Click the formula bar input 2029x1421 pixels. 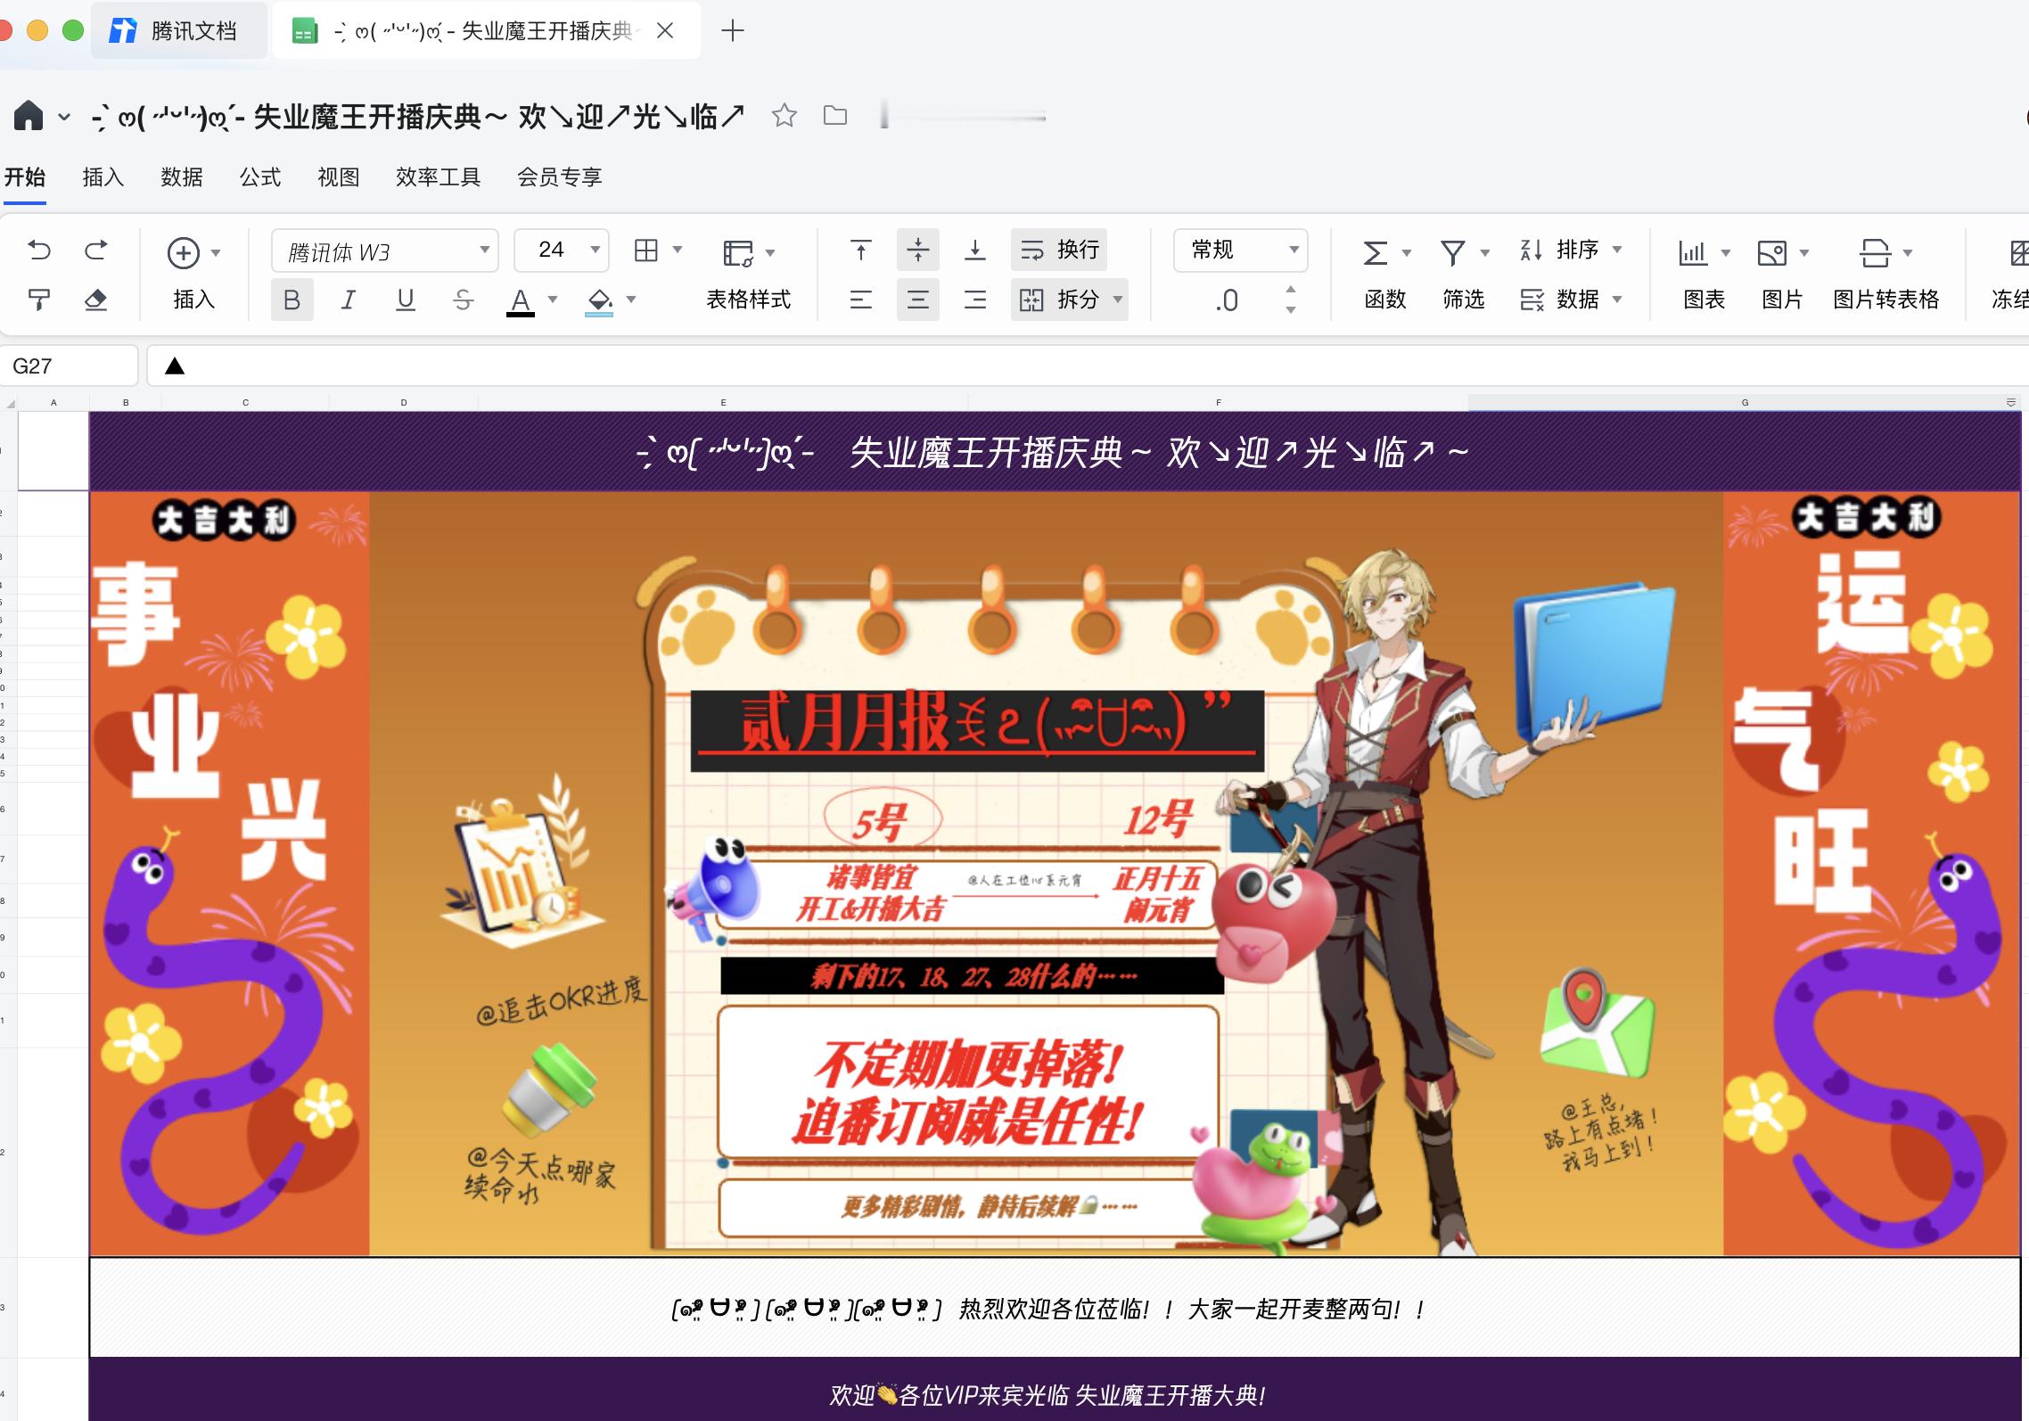click(1088, 366)
